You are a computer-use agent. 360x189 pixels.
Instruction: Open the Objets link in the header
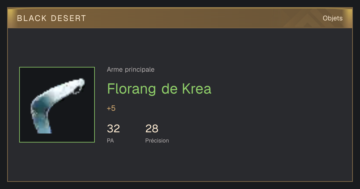pyautogui.click(x=332, y=18)
